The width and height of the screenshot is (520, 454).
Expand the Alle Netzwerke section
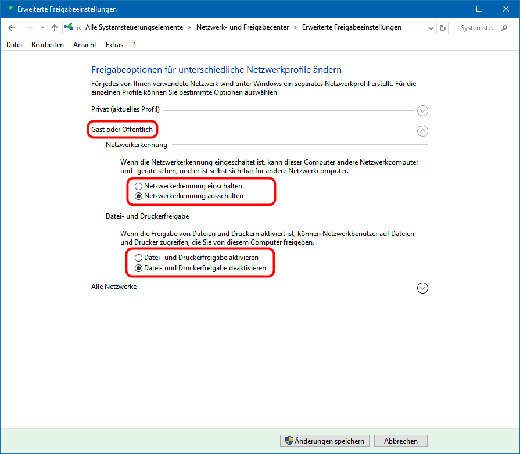coord(422,288)
